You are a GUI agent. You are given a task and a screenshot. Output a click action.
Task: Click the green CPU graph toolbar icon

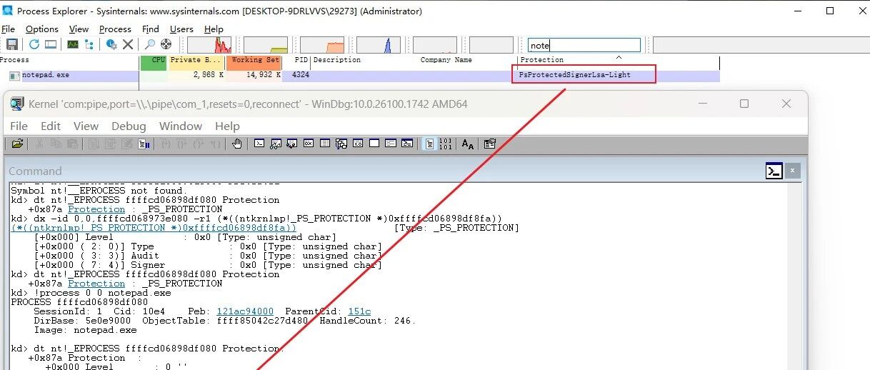coord(73,44)
